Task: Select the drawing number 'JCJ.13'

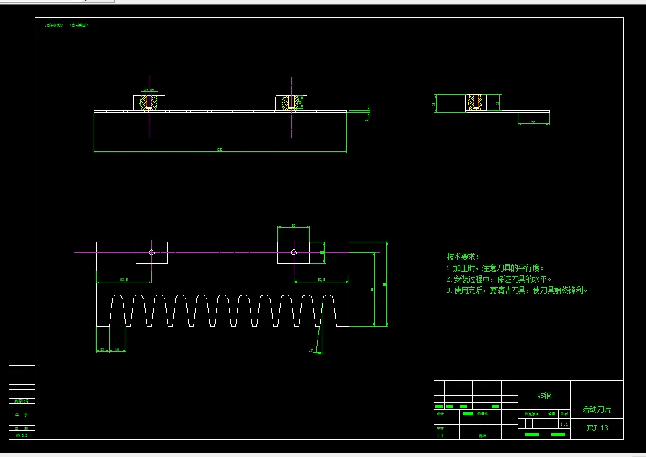Action: click(597, 428)
